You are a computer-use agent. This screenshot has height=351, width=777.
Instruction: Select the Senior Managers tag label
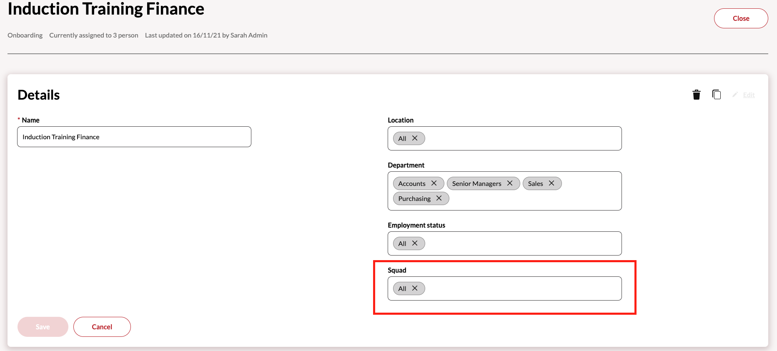point(476,183)
